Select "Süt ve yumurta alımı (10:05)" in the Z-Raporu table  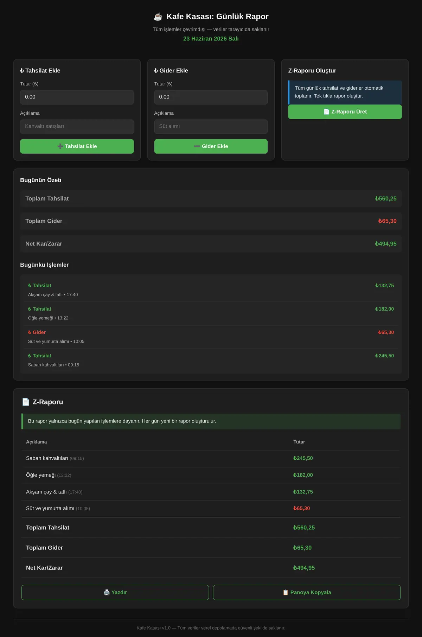point(58,508)
